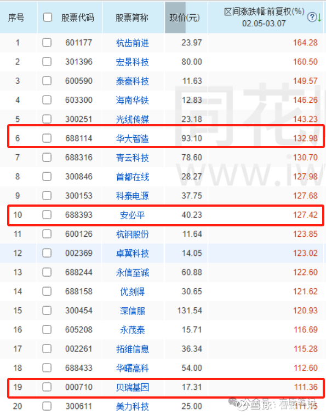This screenshot has width=326, height=415.
Task: Sort by 现价(元) column header
Action: coord(185,17)
